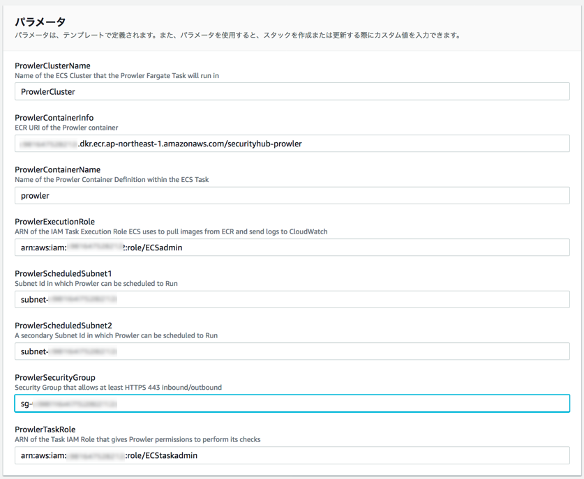Click description 'ARN of the Task IAM Role'
This screenshot has height=479, width=584.
coord(137,439)
